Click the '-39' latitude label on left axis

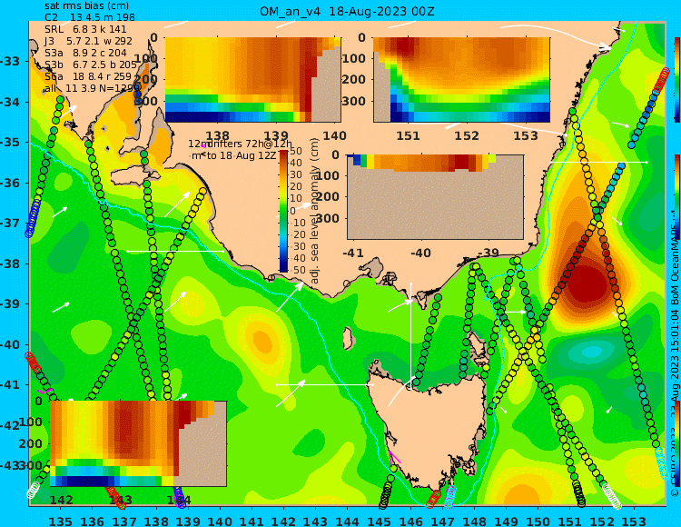10,304
